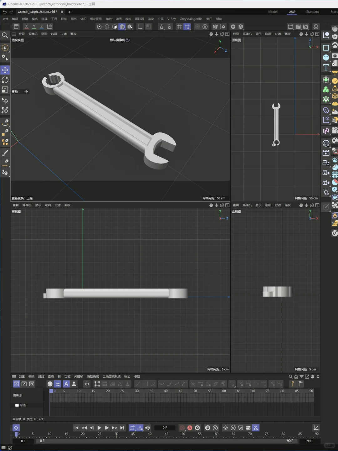The width and height of the screenshot is (338, 451).
Task: Open right view 过滤 menu
Action: coord(58,205)
